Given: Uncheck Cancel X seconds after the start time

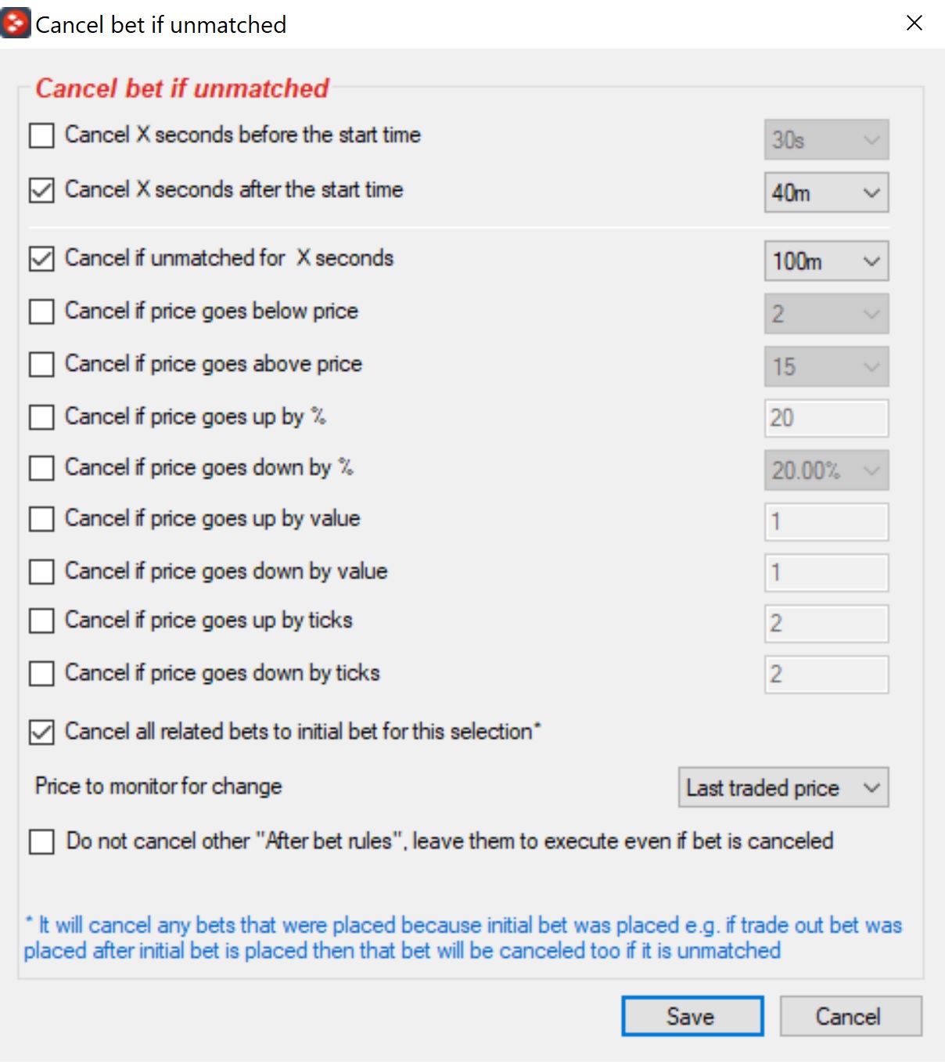Looking at the screenshot, I should pyautogui.click(x=41, y=190).
